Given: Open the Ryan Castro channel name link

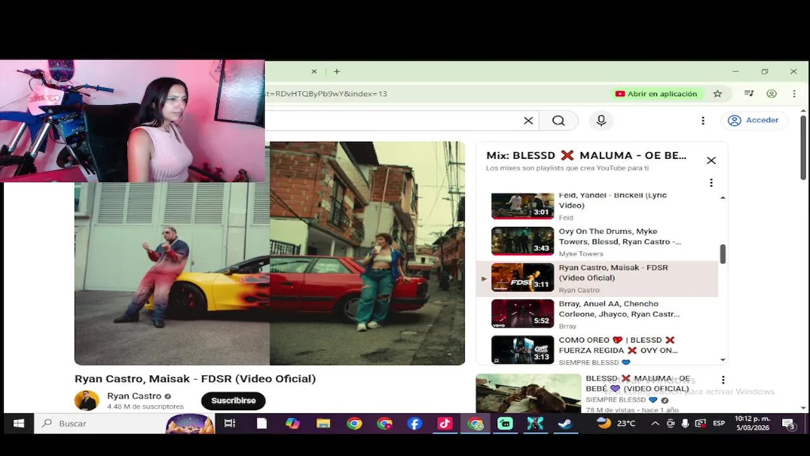Looking at the screenshot, I should 134,396.
